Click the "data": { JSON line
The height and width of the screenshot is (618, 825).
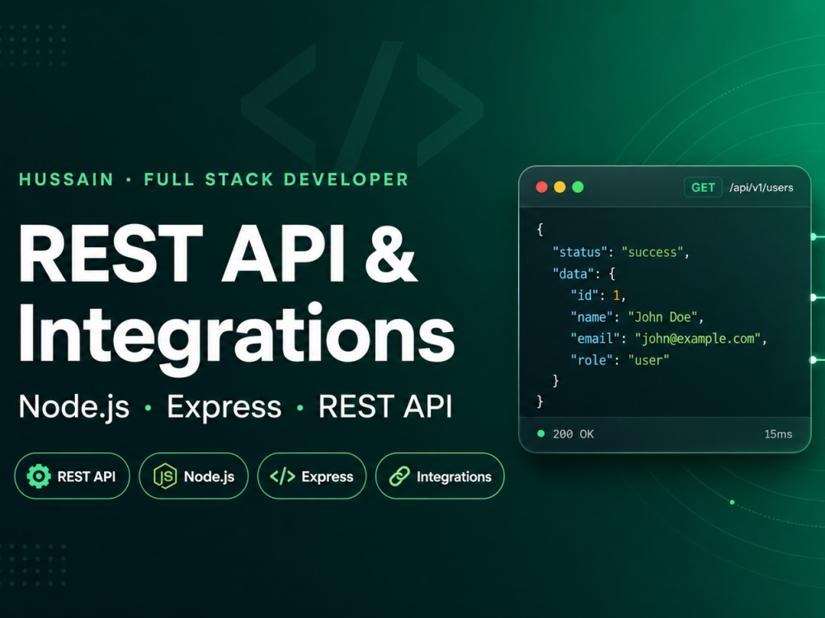pyautogui.click(x=583, y=274)
